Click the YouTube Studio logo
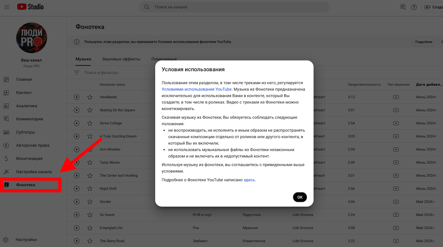 coord(30,7)
